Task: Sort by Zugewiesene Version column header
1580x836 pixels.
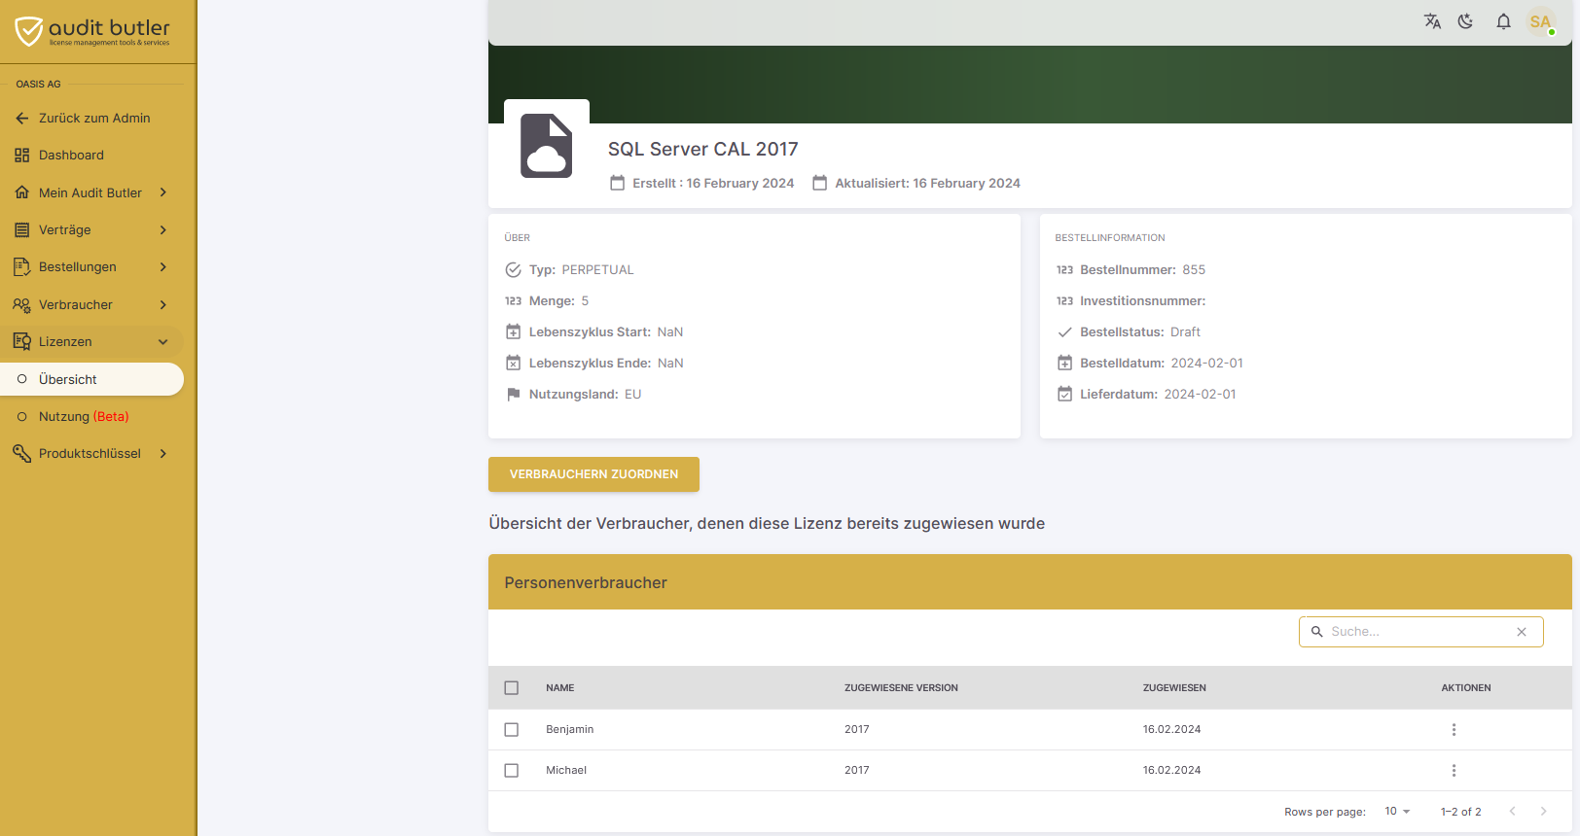Action: pyautogui.click(x=901, y=688)
